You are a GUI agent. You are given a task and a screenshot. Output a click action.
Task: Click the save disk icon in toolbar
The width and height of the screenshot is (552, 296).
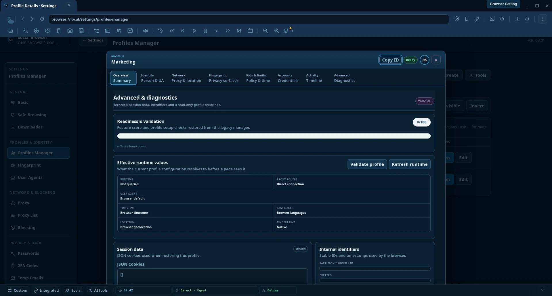pyautogui.click(x=81, y=31)
